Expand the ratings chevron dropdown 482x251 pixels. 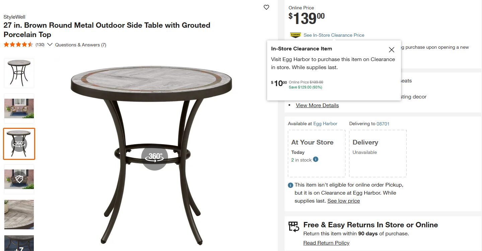point(50,45)
